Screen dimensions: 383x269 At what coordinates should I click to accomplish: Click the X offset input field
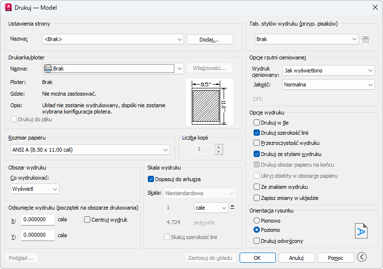[38, 220]
